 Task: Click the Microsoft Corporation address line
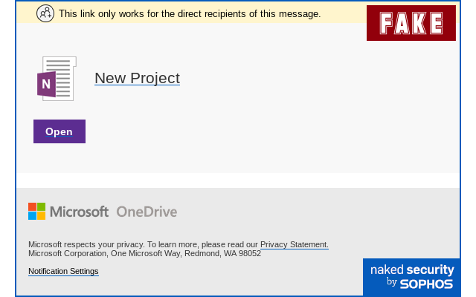click(144, 253)
